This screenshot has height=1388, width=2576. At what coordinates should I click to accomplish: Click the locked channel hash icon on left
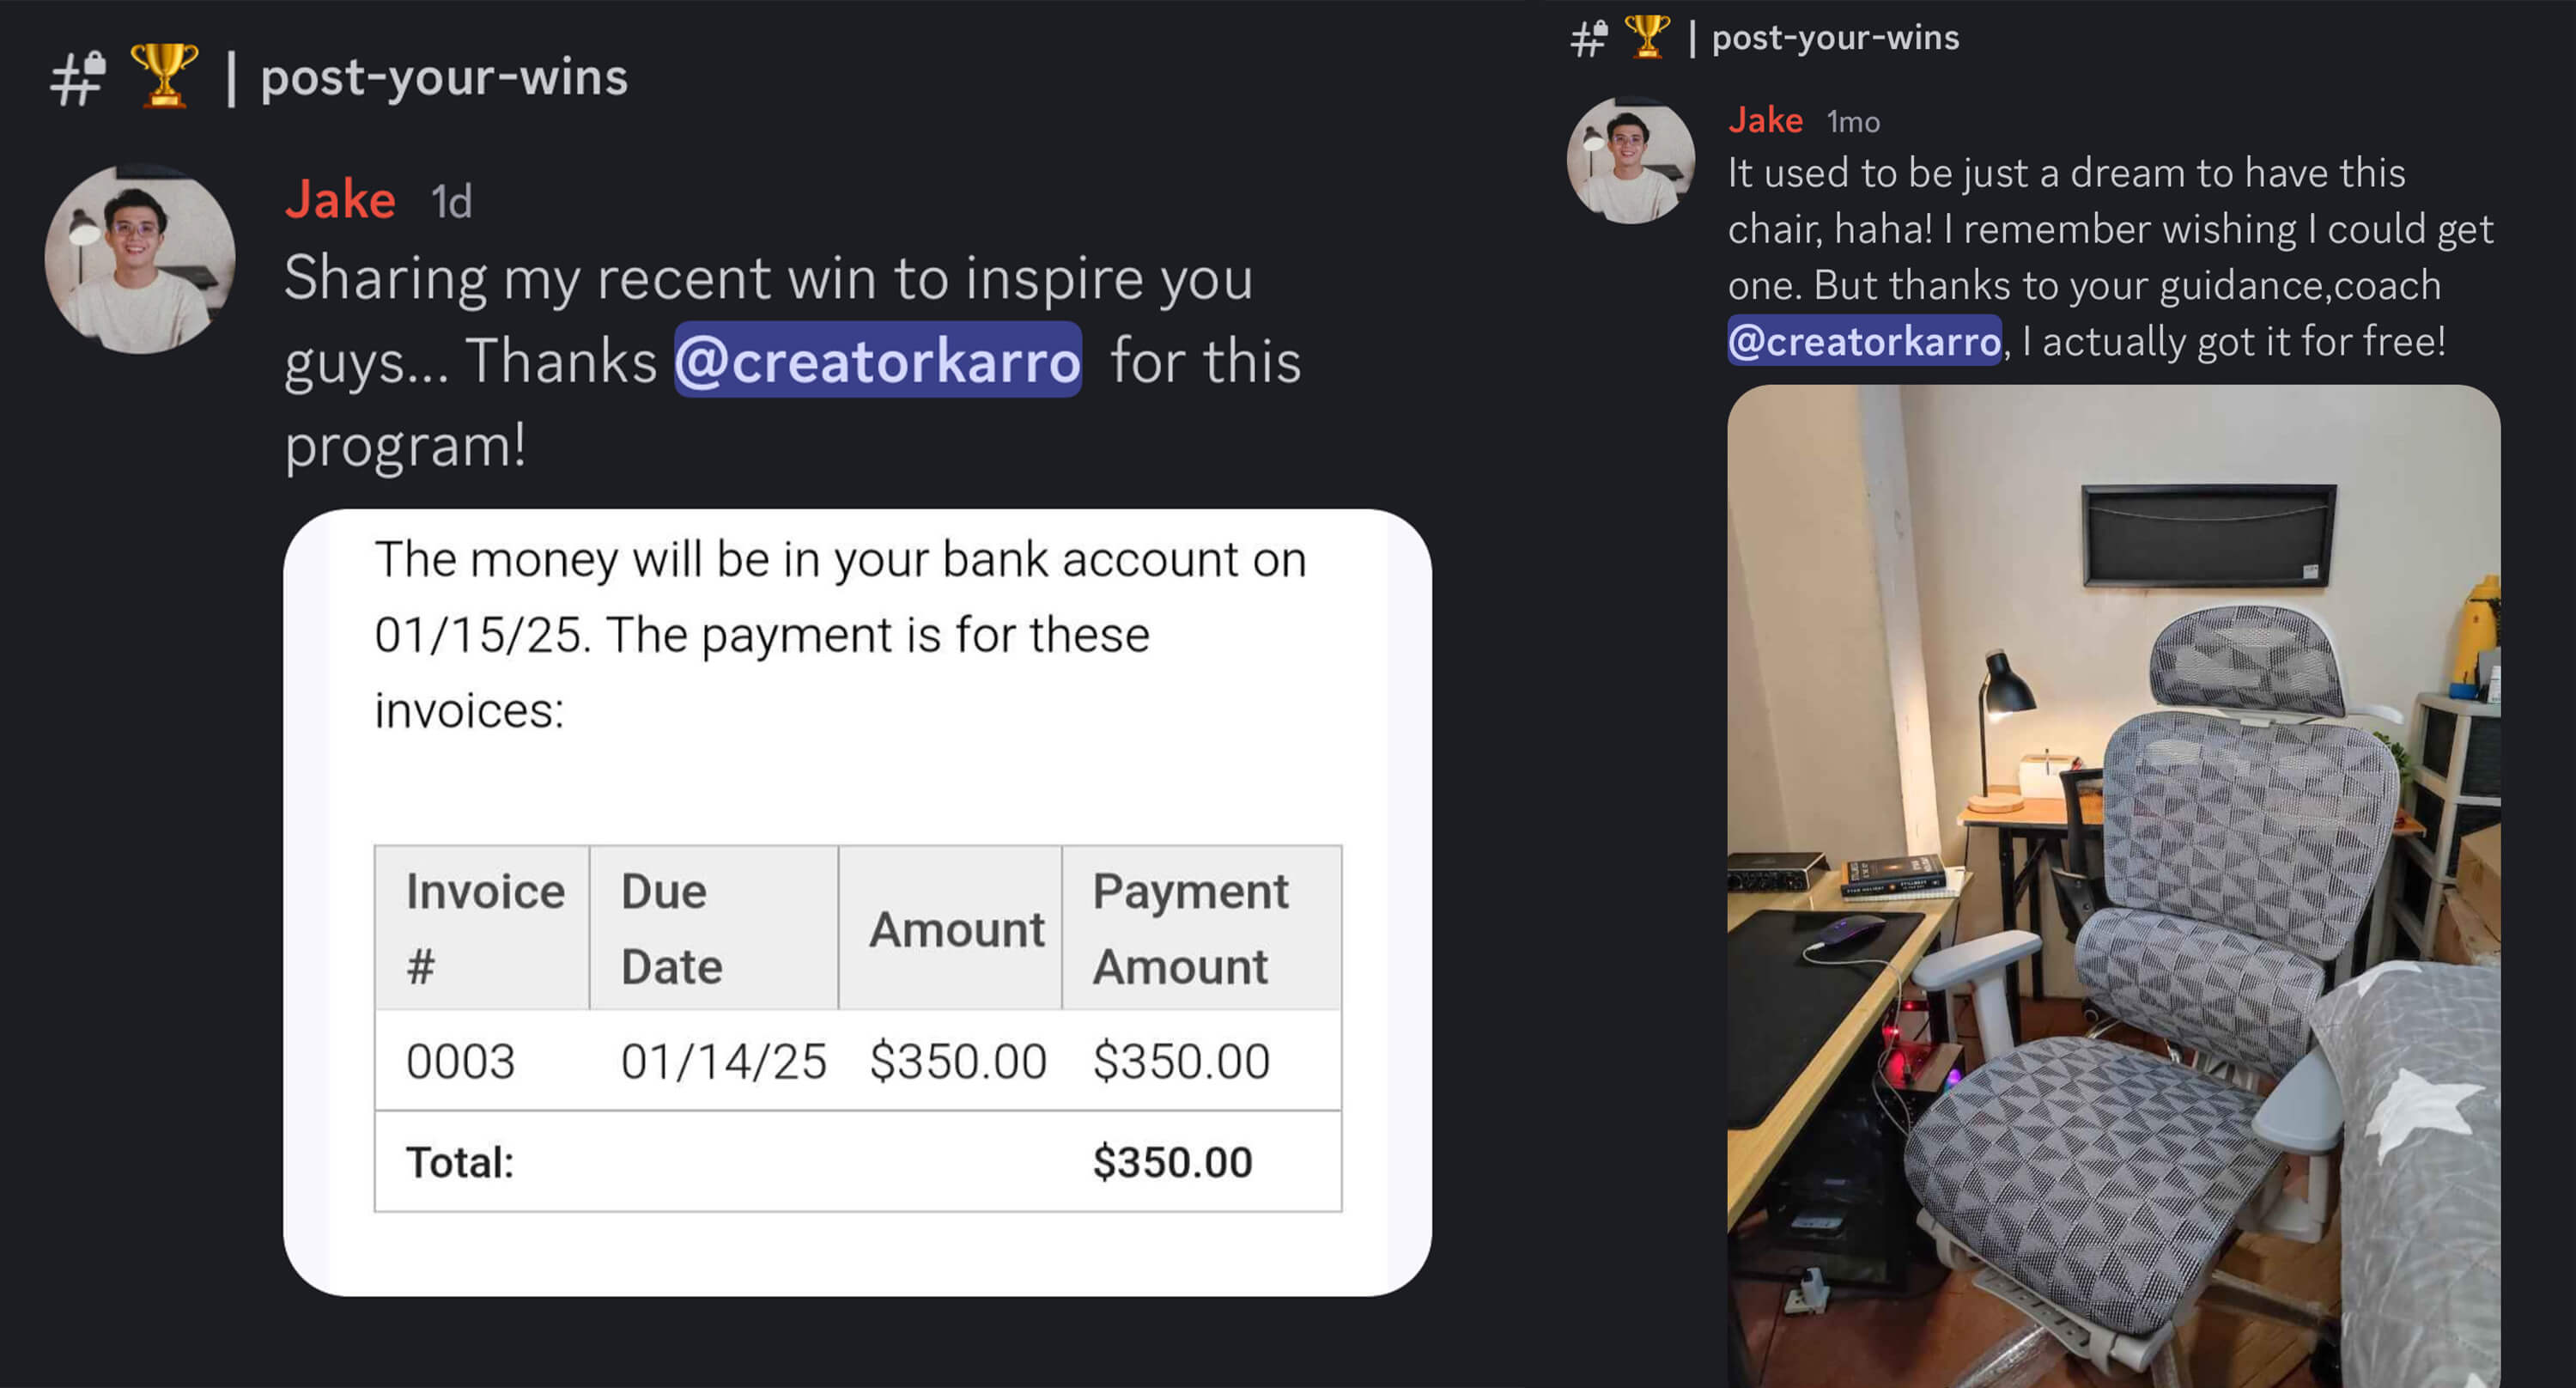79,78
